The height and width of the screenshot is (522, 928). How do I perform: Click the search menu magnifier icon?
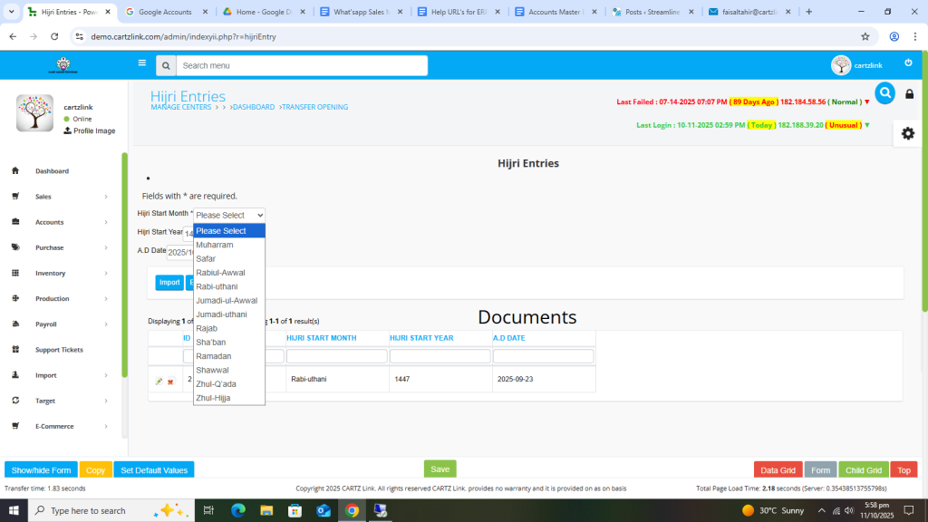(x=165, y=66)
